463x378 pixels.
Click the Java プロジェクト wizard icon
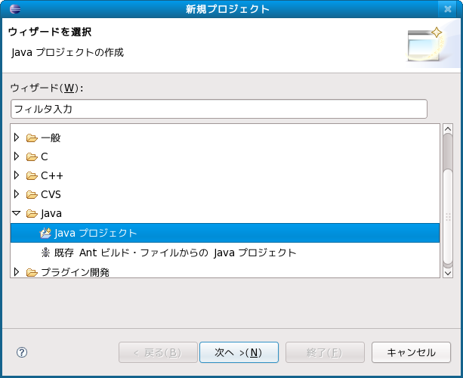click(x=45, y=233)
